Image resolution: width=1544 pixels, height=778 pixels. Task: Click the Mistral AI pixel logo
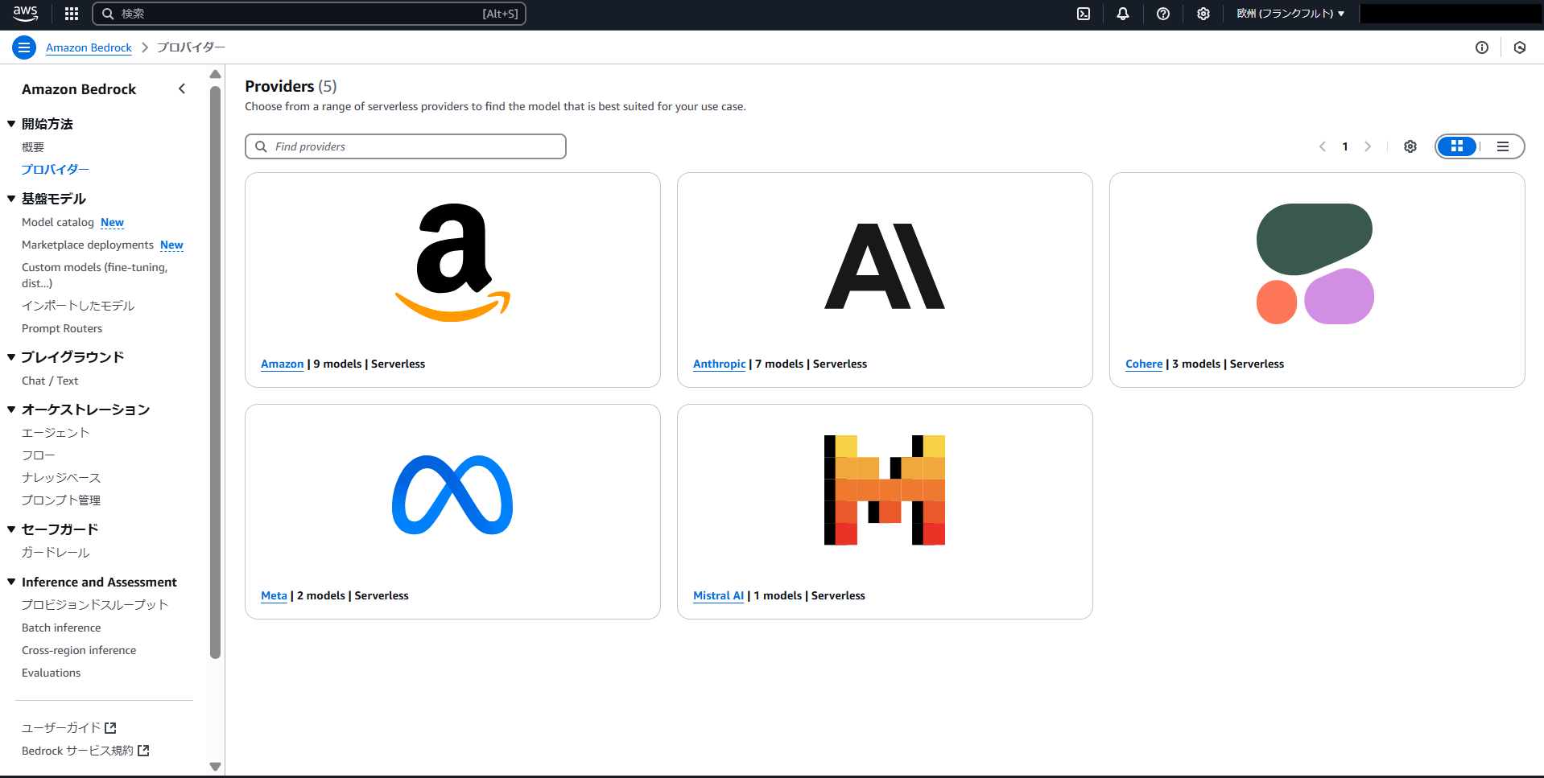(x=885, y=490)
